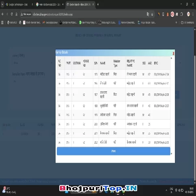Click the Not secure site info indicator
Screen dimensions: 196x196
pos(26,14)
